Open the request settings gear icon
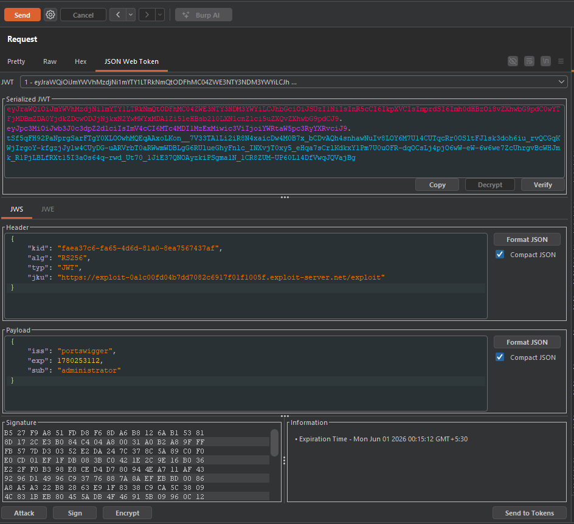574x524 pixels. 50,15
